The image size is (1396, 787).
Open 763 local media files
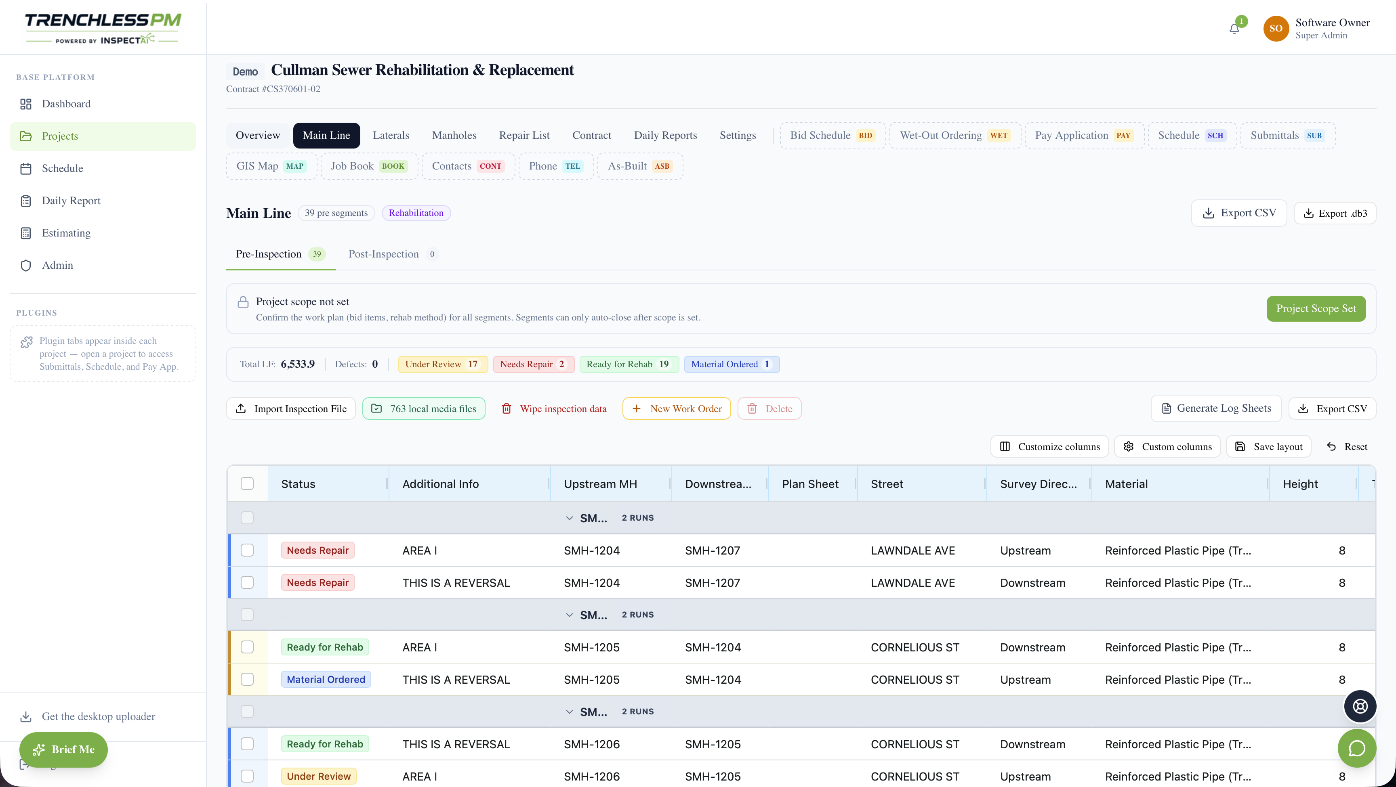[x=424, y=408]
